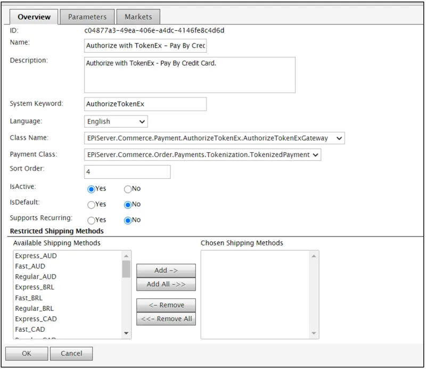Click Available Shipping Methods scroll down arrow
The height and width of the screenshot is (369, 426).
tap(126, 333)
